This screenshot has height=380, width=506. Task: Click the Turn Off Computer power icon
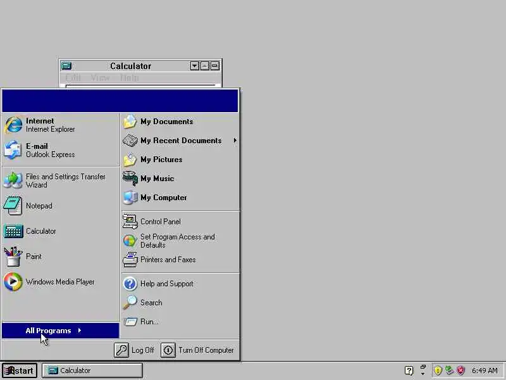(168, 350)
